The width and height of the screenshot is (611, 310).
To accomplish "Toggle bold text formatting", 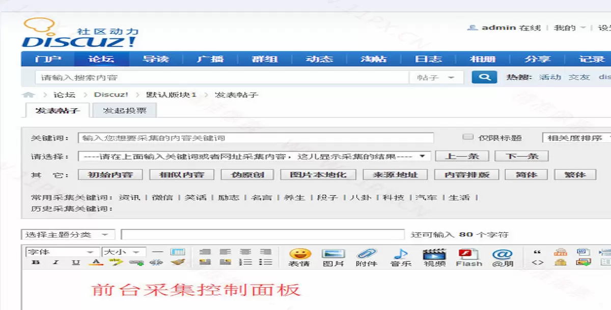I will (35, 262).
